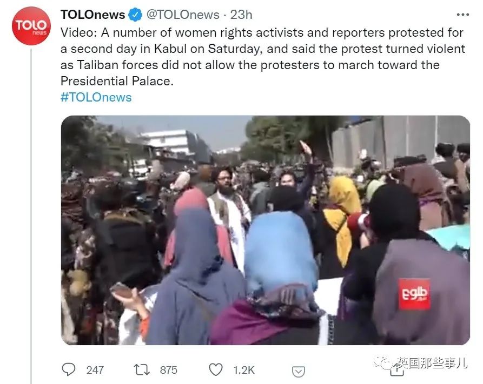Click the downward chevron icon beside likes
483x384 pixels.
tap(298, 372)
